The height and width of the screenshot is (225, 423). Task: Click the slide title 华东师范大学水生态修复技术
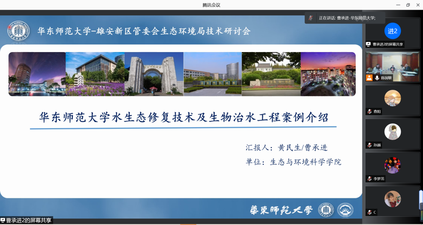click(184, 117)
